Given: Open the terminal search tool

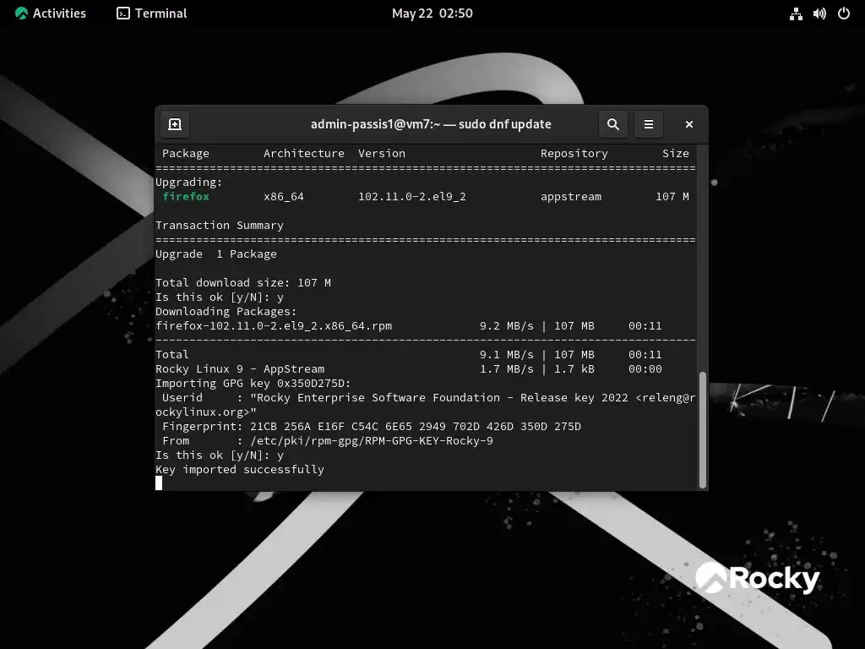Looking at the screenshot, I should (613, 124).
